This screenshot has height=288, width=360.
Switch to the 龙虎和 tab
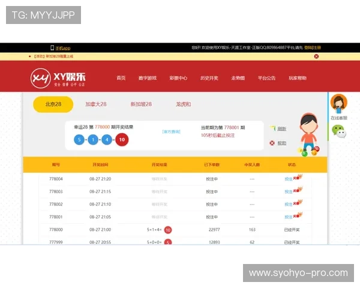point(183,104)
